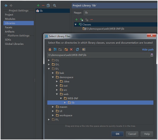Collapse the demospace folder
The height and width of the screenshot is (140, 158).
[x=53, y=77]
